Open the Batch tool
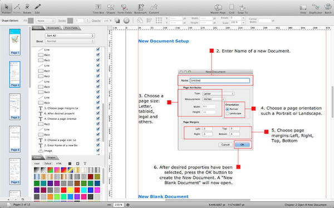The width and height of the screenshot is (334, 208). click(328, 8)
